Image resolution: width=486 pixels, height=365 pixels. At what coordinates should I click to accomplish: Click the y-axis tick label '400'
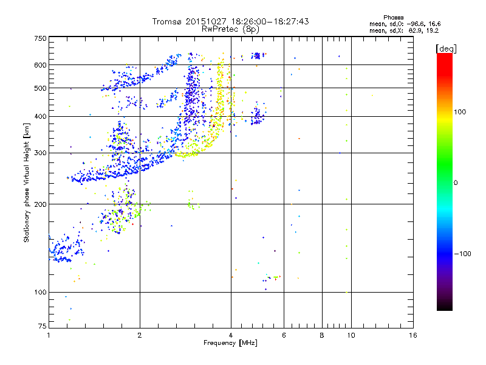(x=40, y=117)
